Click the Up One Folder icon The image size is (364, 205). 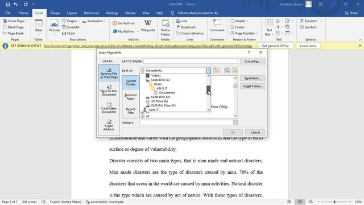coord(216,71)
